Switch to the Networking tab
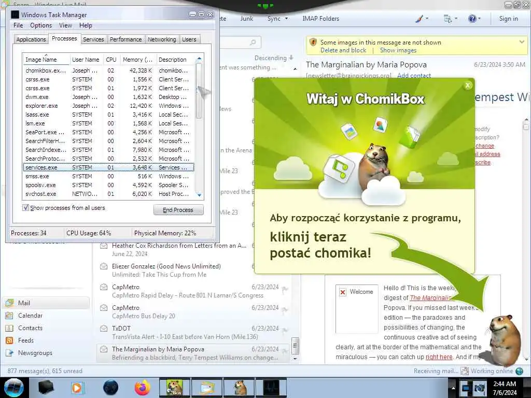Screen dimensions: 531x398 point(162,39)
